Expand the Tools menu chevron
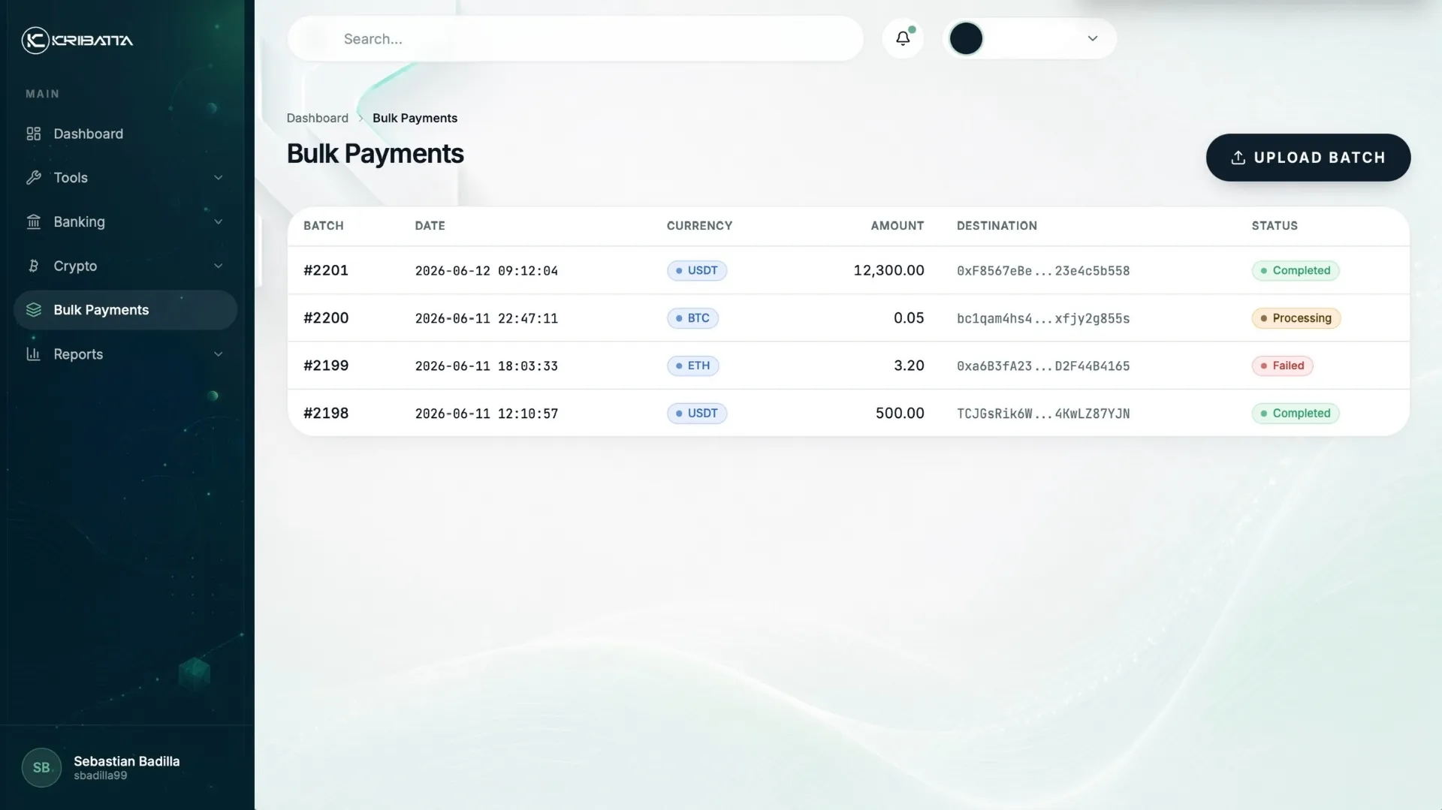The height and width of the screenshot is (810, 1442). tap(219, 178)
